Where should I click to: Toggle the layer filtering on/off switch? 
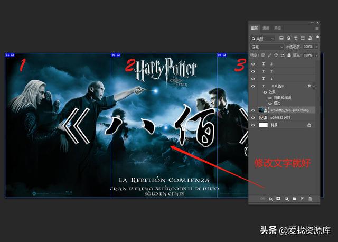[x=317, y=37]
